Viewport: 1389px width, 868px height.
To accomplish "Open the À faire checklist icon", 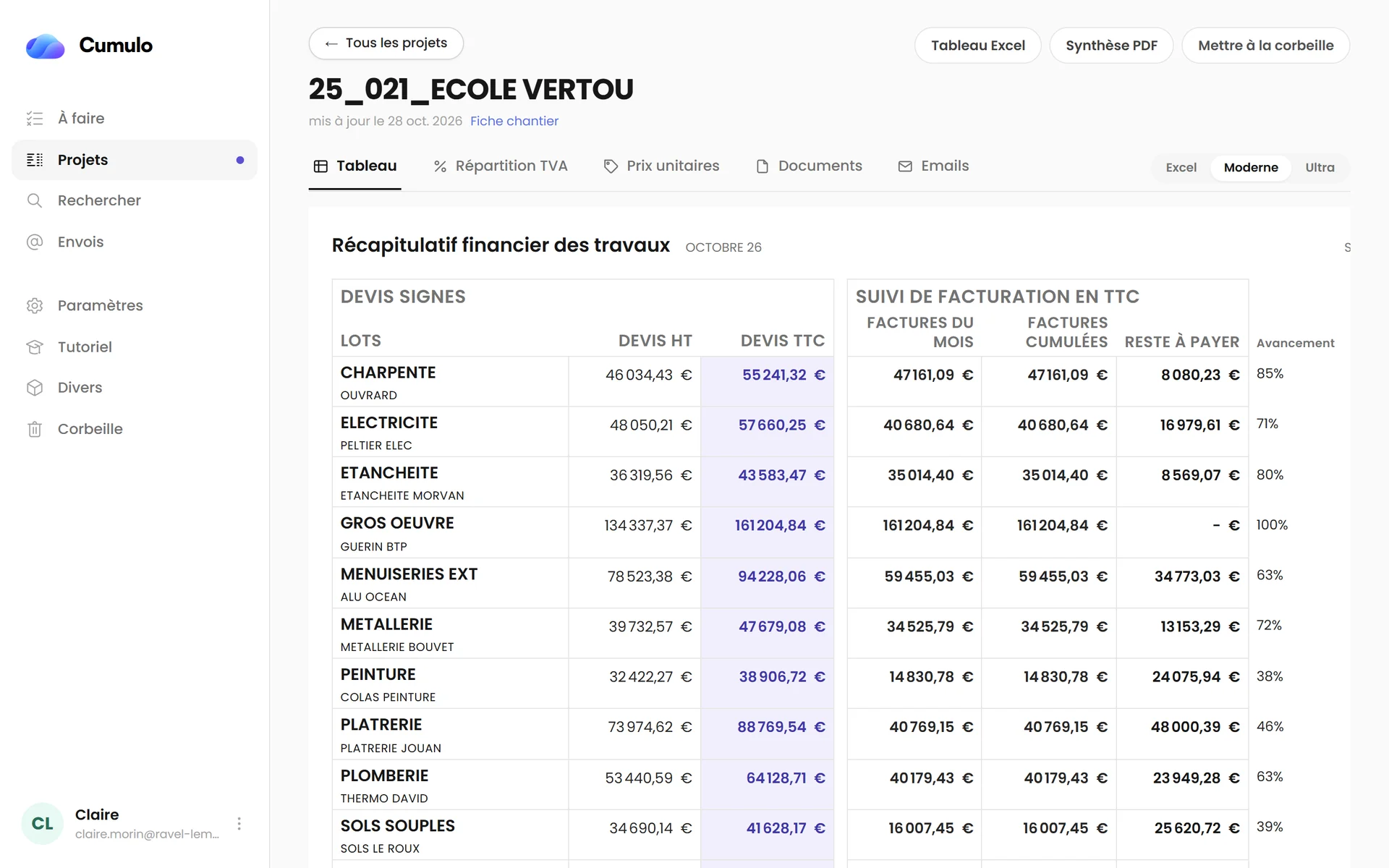I will pyautogui.click(x=35, y=118).
